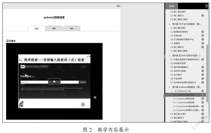This screenshot has height=133, width=211.
Task: Click the badge beside 5.2 第五章 总课件
Action: point(203,114)
